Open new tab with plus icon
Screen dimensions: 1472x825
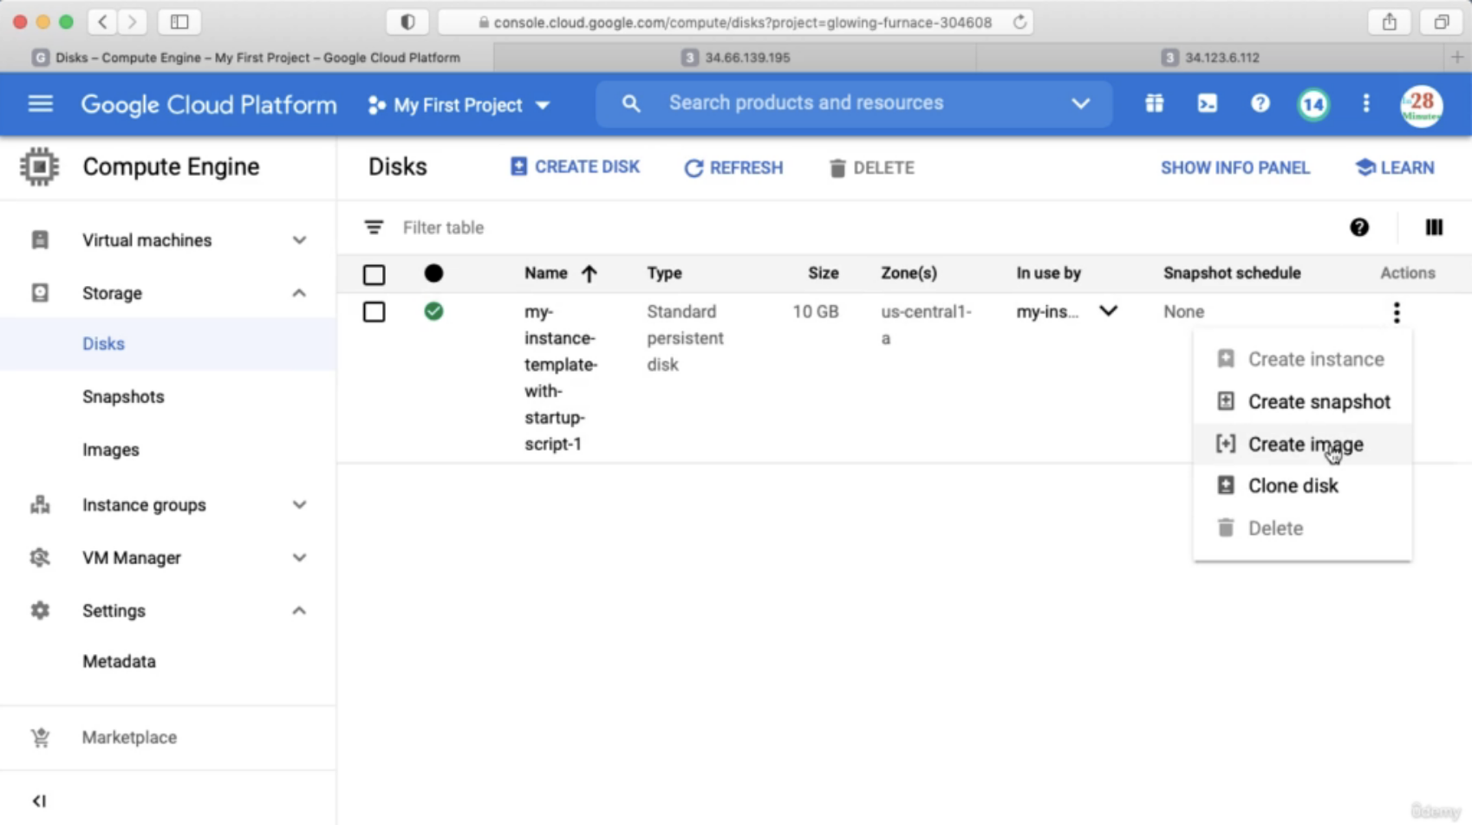click(1456, 57)
